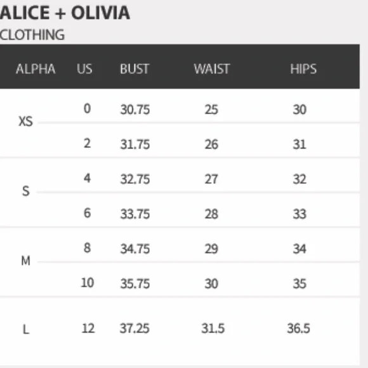This screenshot has height=368, width=368.
Task: Click the ALICE + OLIVIA heading
Action: click(x=65, y=13)
